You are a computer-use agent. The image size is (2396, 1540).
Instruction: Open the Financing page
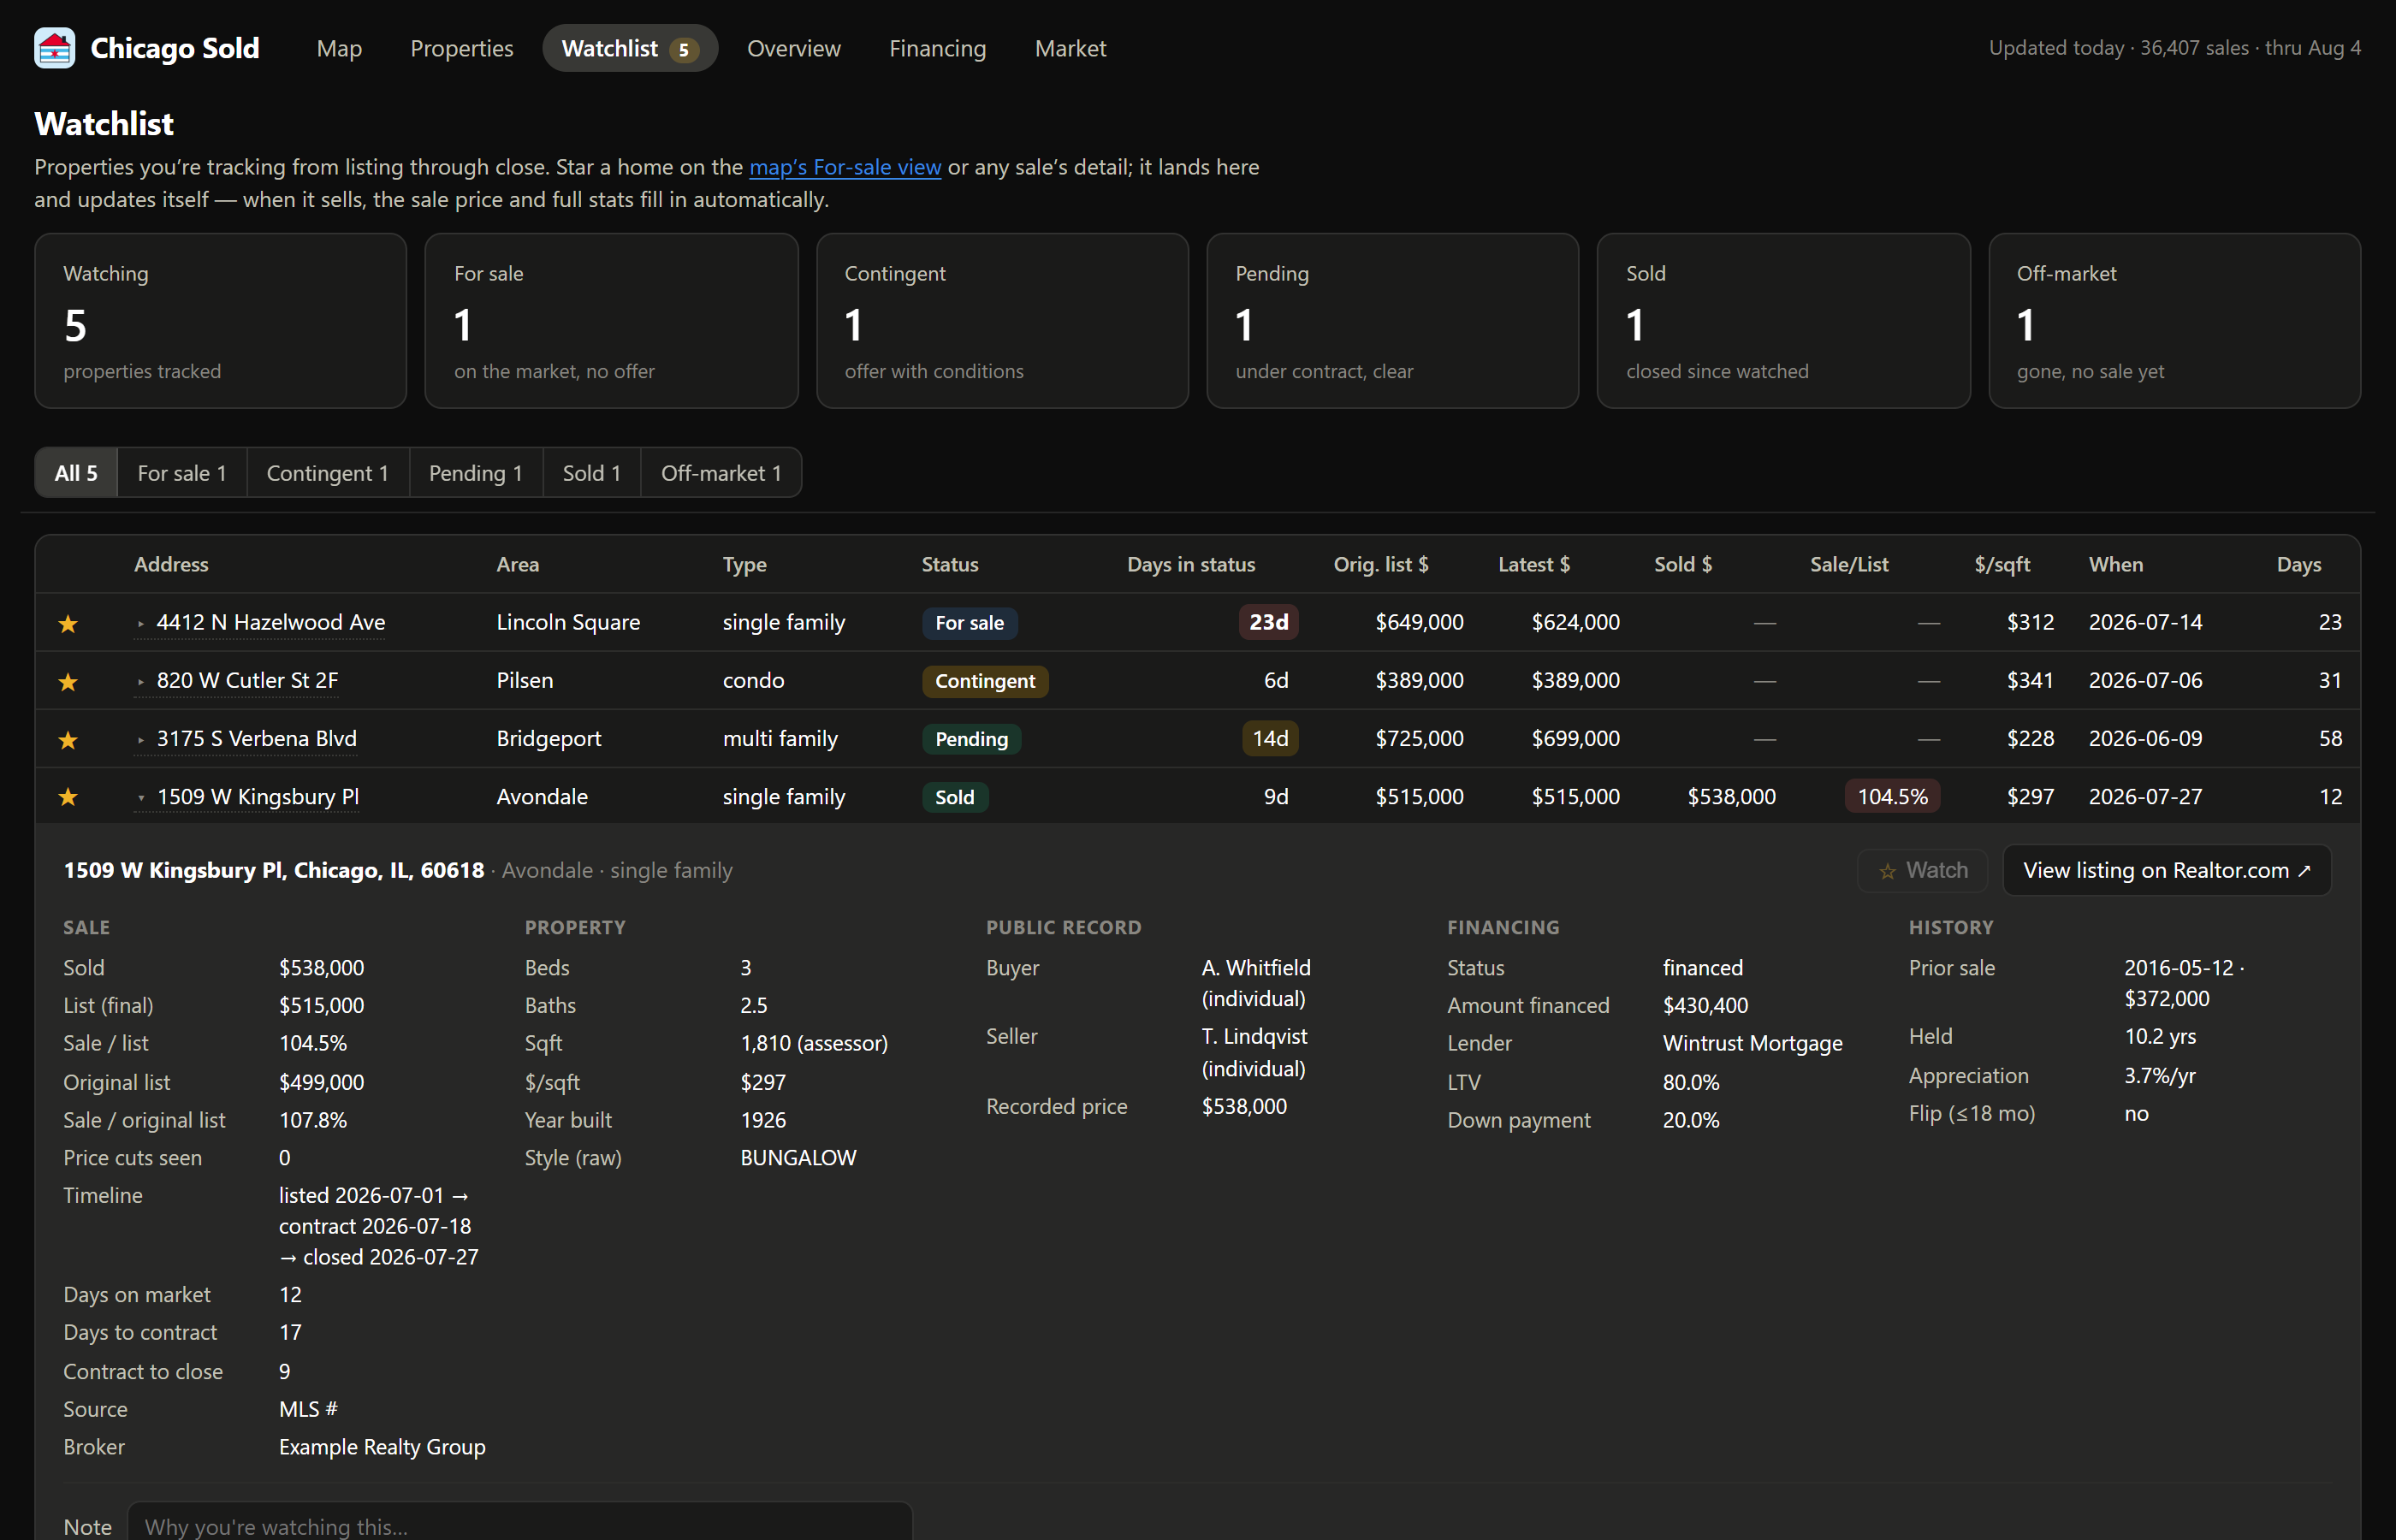(937, 48)
